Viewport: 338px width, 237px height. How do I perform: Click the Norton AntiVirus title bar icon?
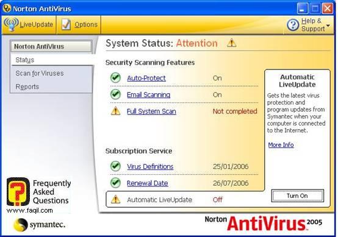[x=7, y=8]
